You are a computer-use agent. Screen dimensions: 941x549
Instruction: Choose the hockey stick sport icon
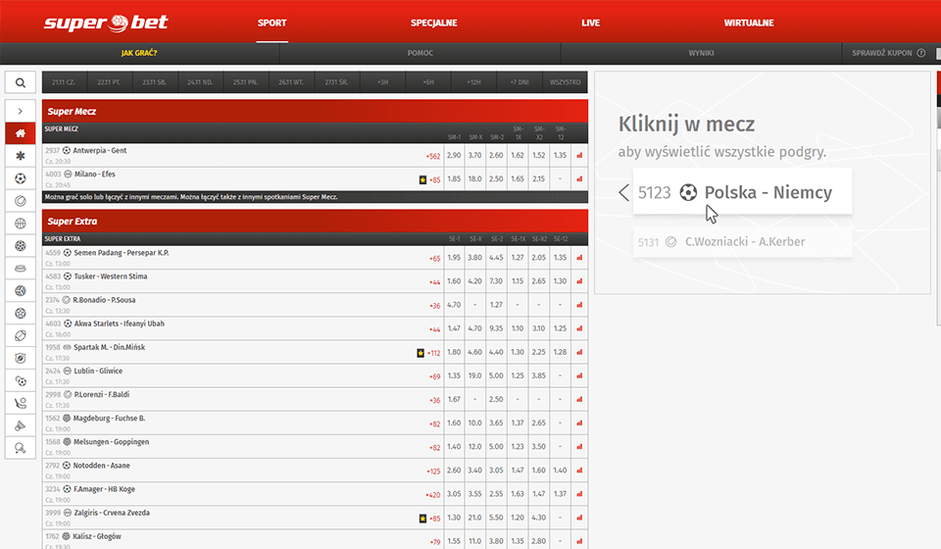pyautogui.click(x=21, y=403)
